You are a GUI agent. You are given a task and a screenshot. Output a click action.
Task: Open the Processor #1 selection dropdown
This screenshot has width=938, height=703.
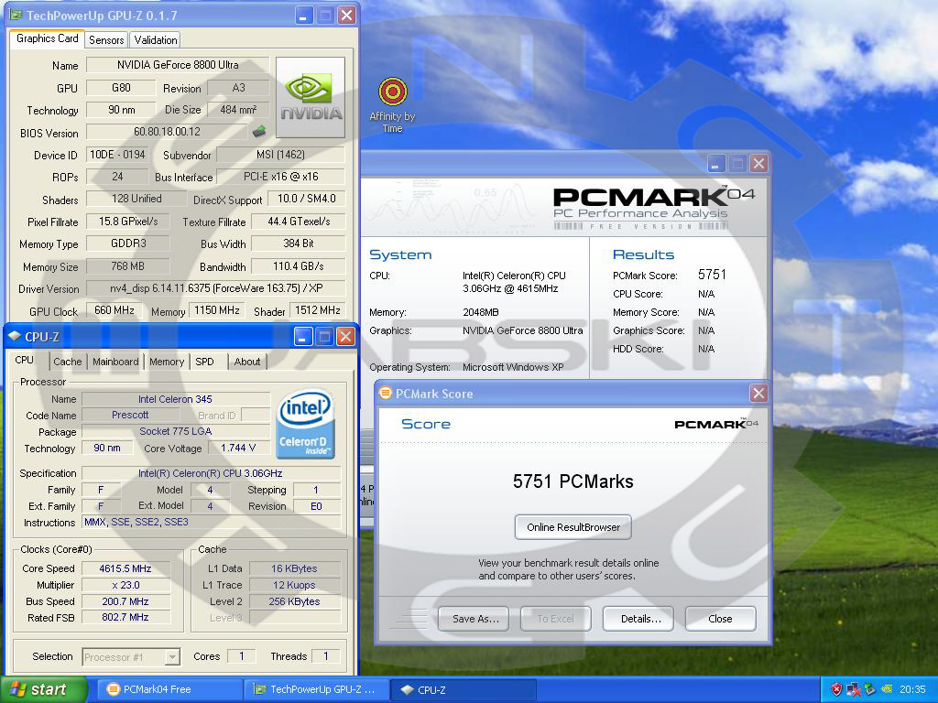pos(131,657)
